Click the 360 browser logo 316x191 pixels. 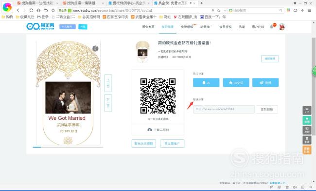(7, 7)
